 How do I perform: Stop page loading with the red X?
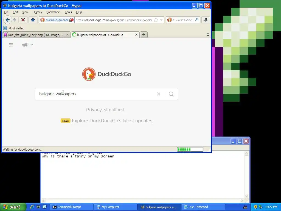click(x=23, y=20)
